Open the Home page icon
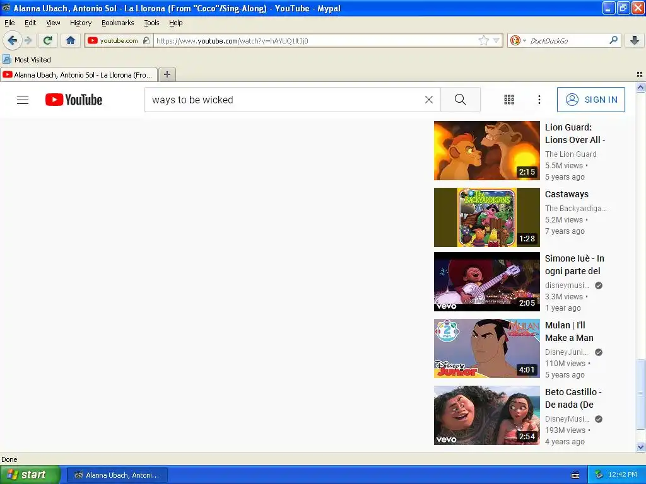 tap(71, 40)
